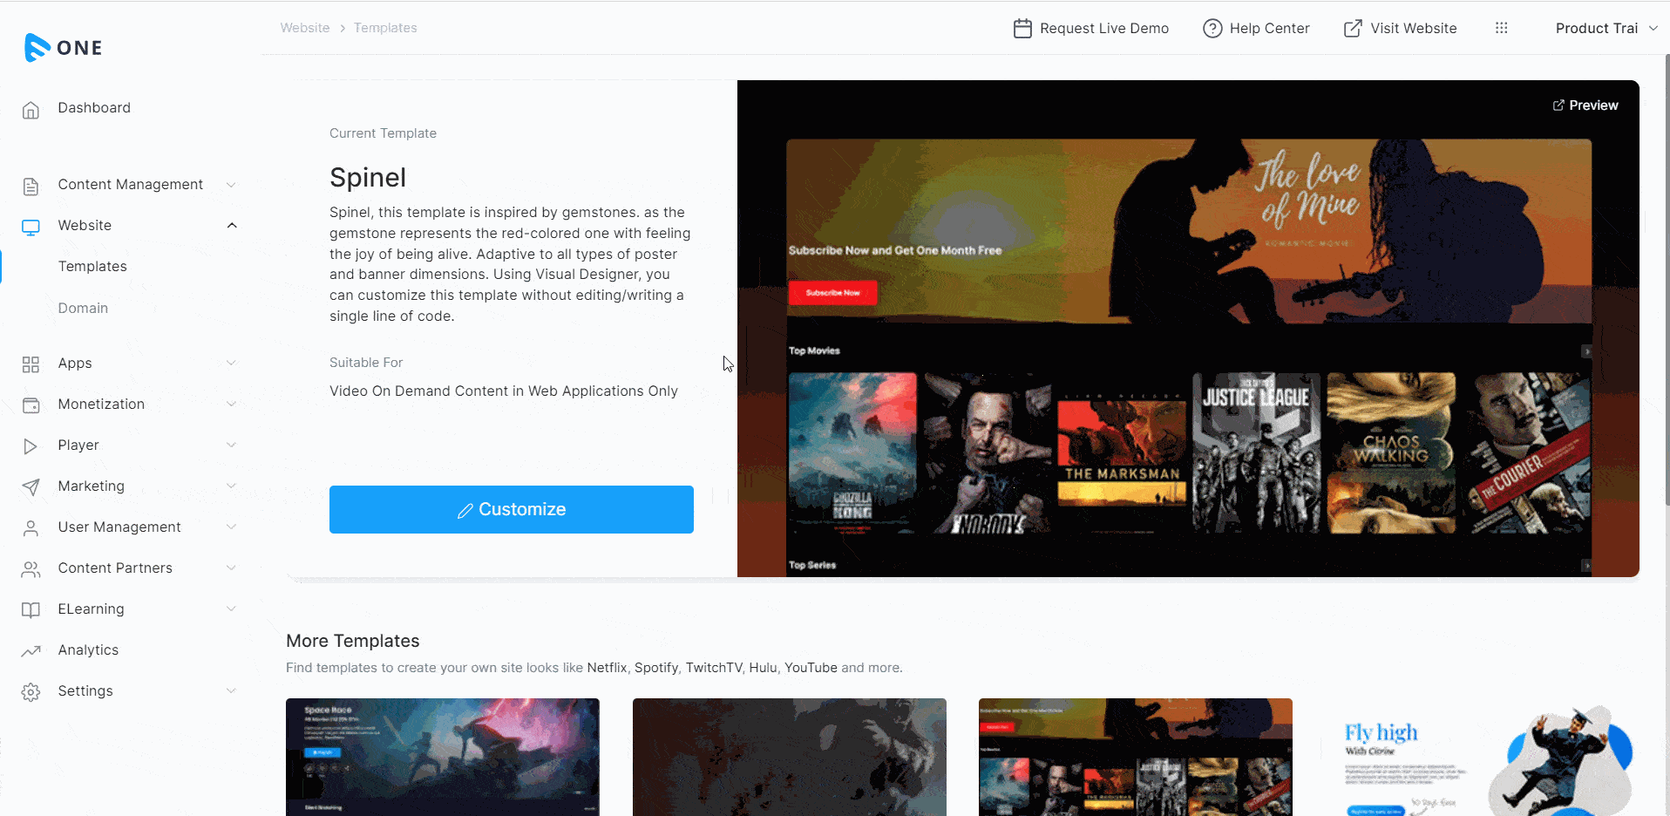Click the calendar icon beside Request Live Demo
The width and height of the screenshot is (1670, 816).
tap(1022, 29)
